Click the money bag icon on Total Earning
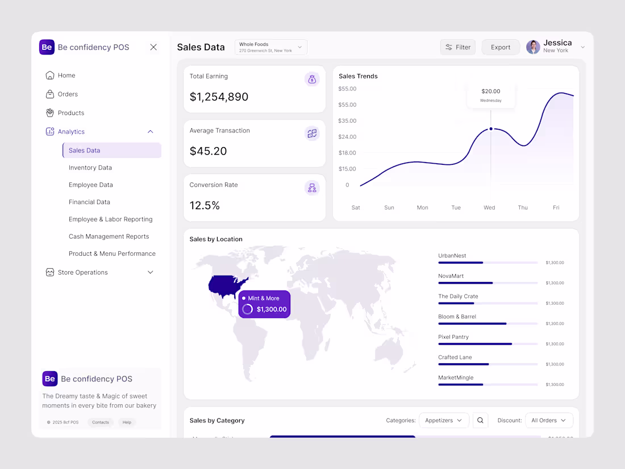Image resolution: width=625 pixels, height=469 pixels. pyautogui.click(x=312, y=79)
